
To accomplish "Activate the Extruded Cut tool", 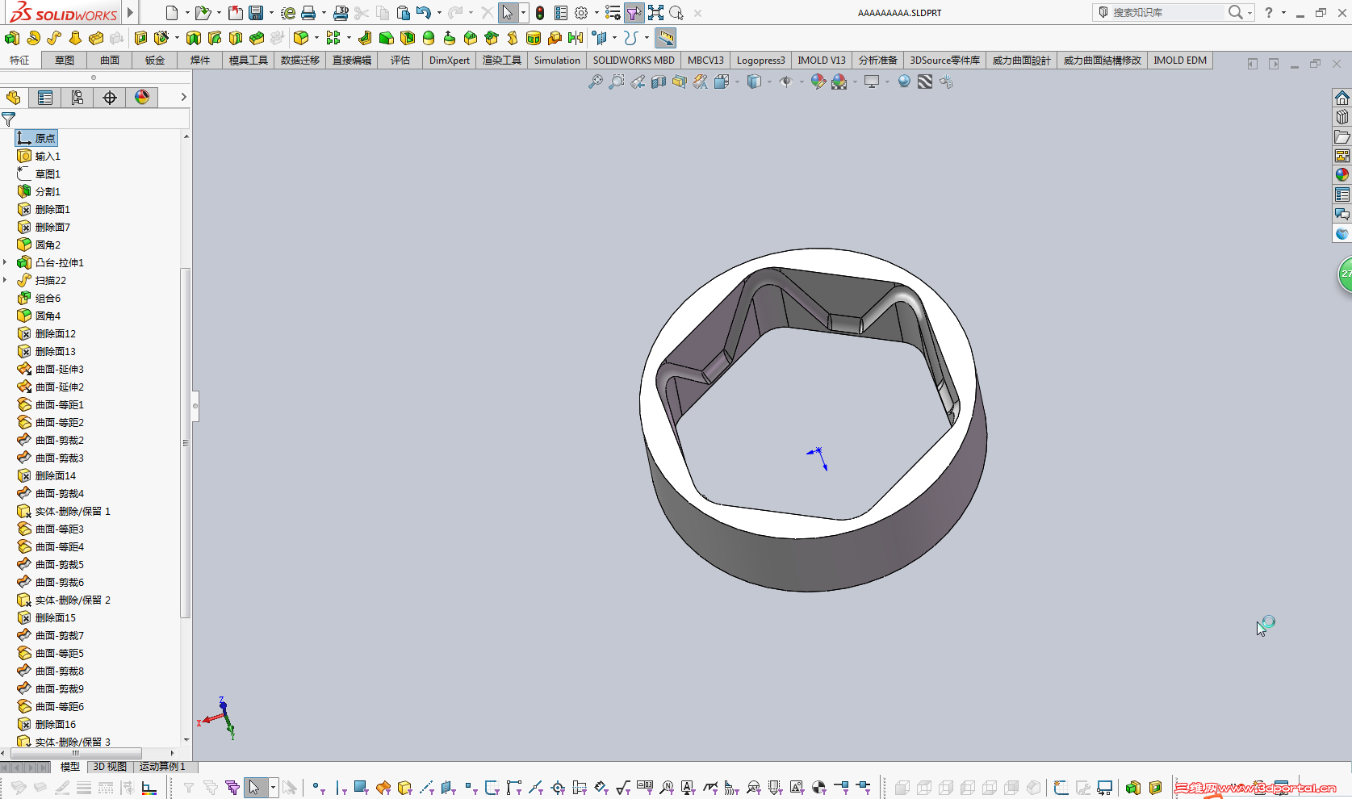I will point(140,38).
